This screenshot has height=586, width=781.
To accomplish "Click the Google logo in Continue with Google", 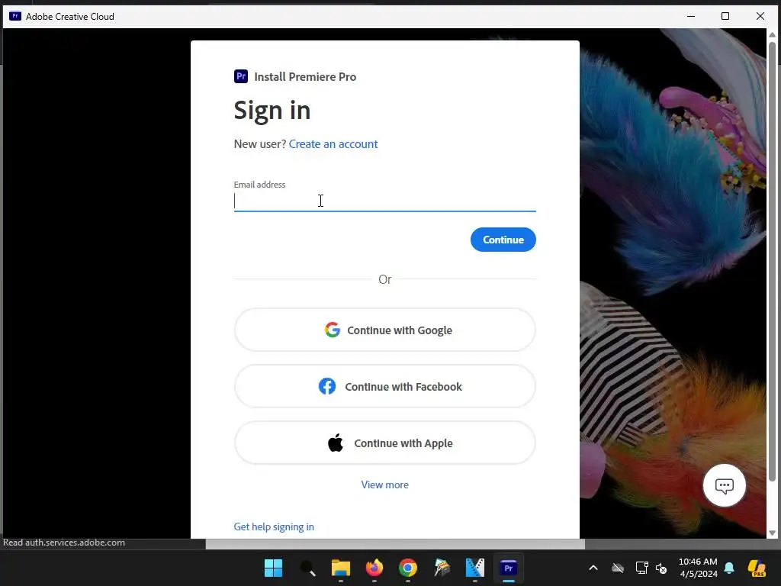I will coord(333,330).
